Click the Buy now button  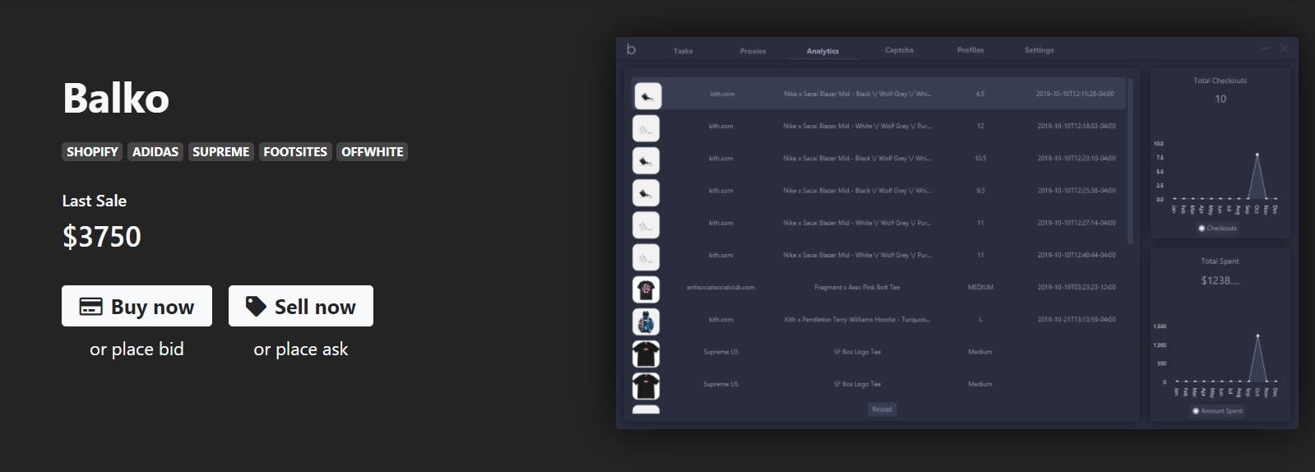(x=137, y=306)
